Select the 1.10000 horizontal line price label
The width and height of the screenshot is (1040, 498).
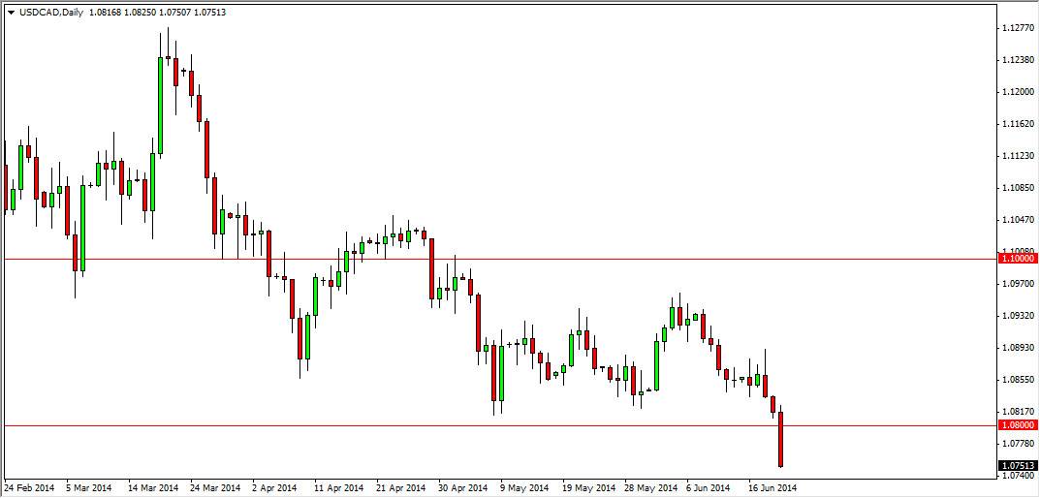click(1018, 260)
